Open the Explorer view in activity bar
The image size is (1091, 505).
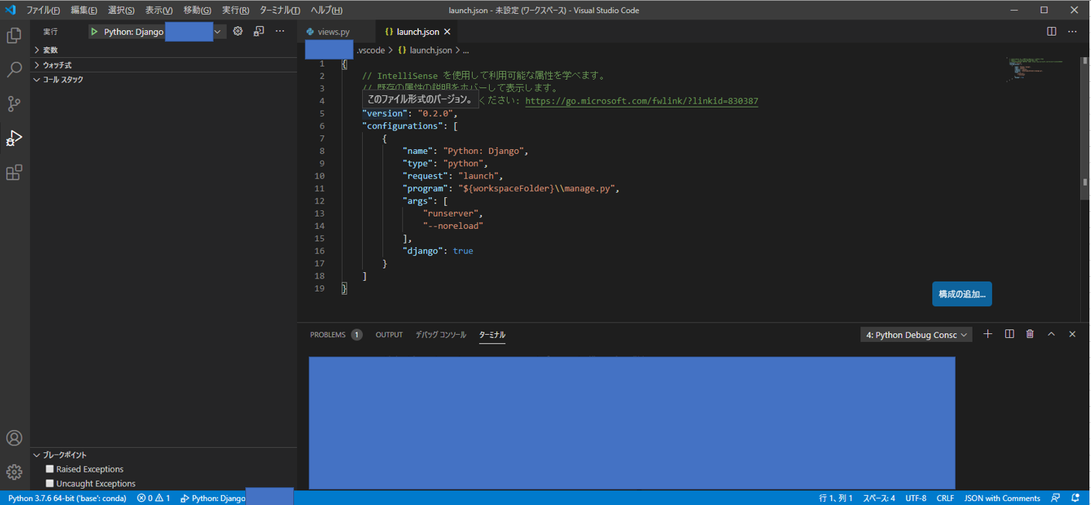14,36
